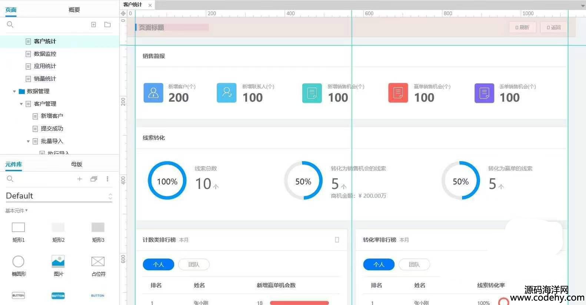
Task: Click the plus icon to add a library
Action: pos(80,179)
